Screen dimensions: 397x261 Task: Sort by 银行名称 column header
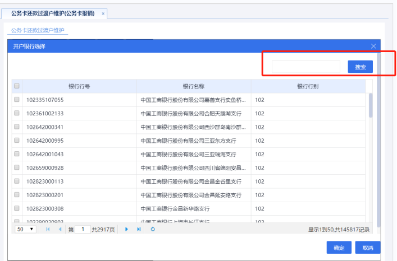(x=194, y=86)
